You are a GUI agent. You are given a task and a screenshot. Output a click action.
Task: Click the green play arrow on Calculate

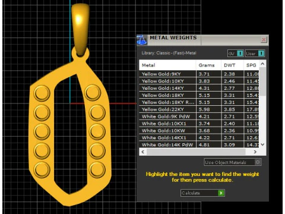221,193
